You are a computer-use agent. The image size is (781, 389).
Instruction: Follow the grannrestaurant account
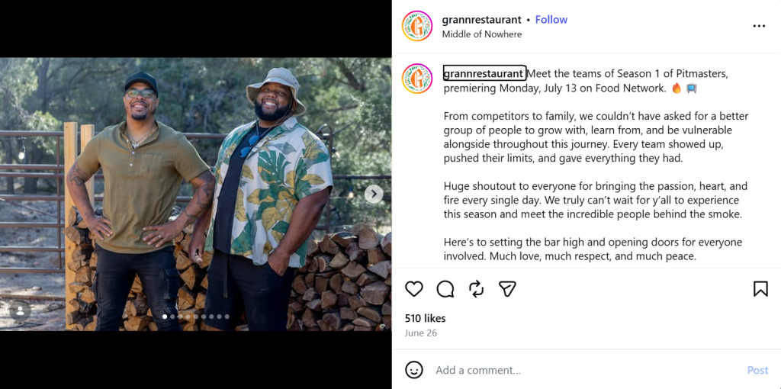click(x=551, y=20)
